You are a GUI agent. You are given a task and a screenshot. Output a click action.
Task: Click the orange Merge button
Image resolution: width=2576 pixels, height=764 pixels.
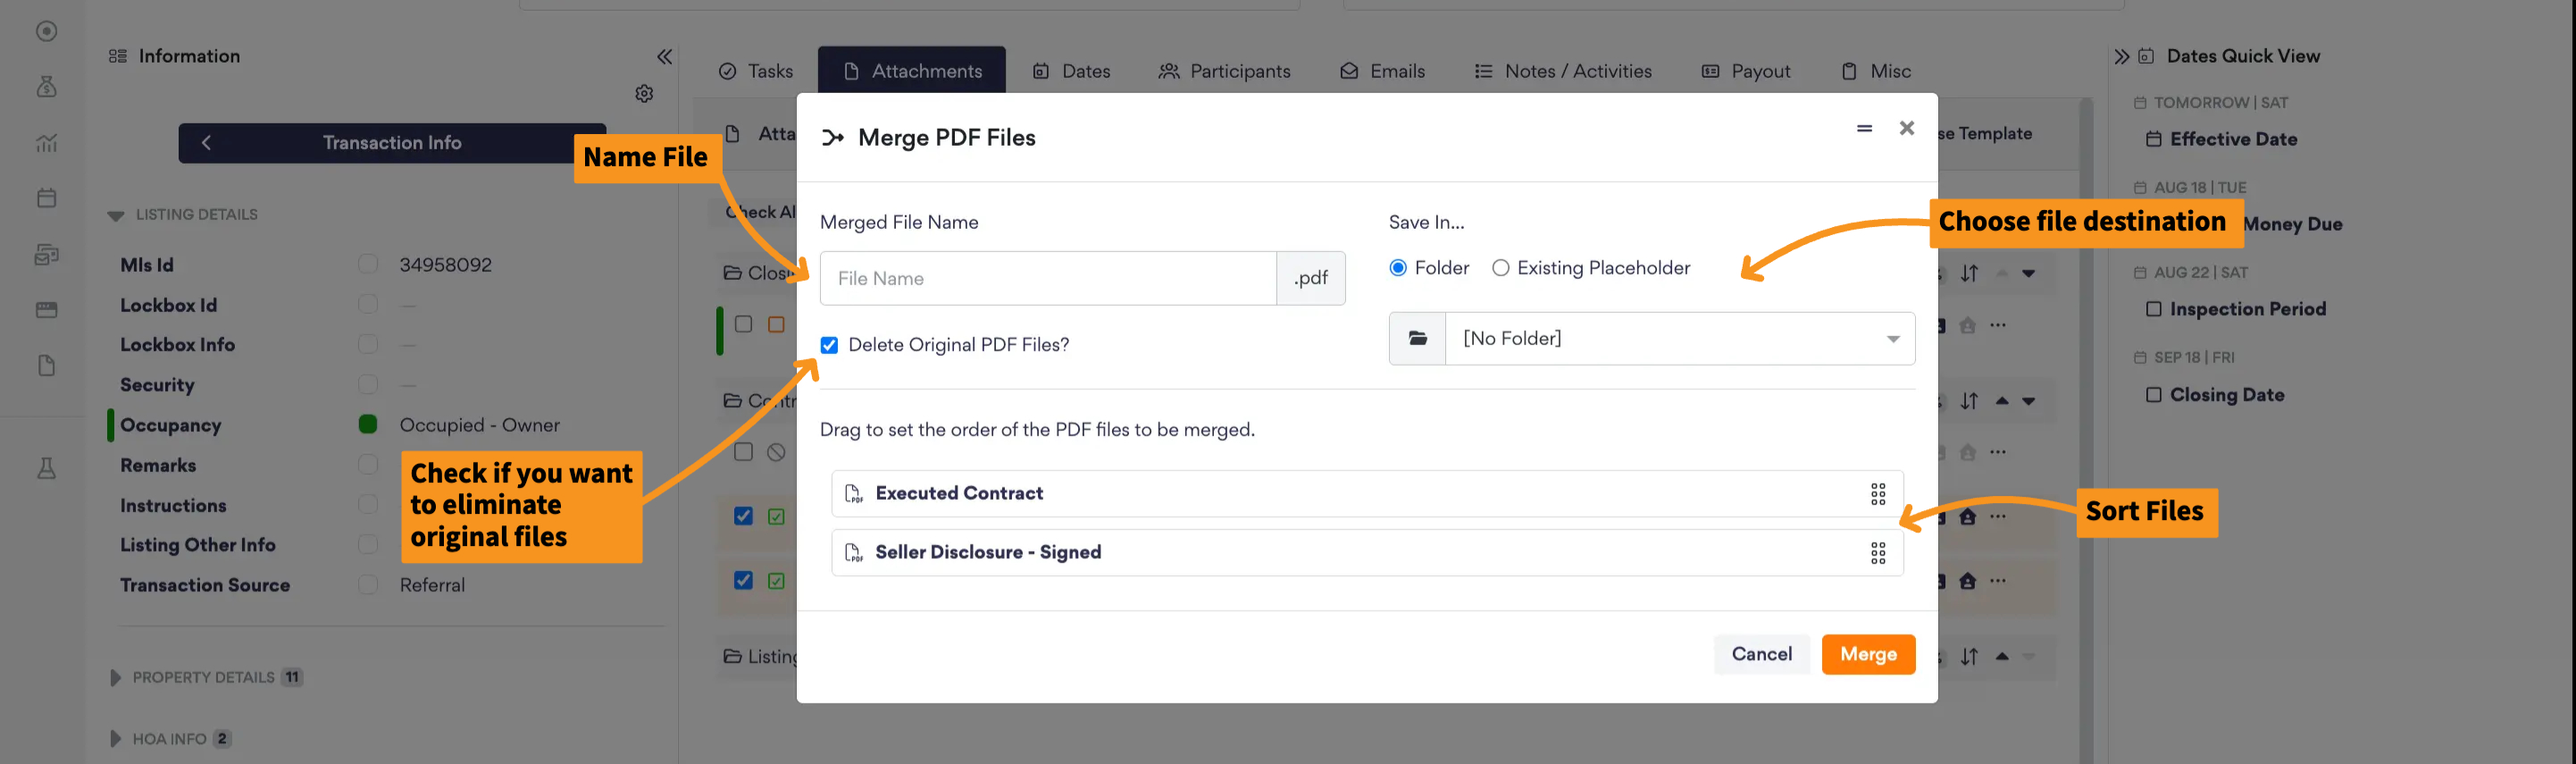click(x=1868, y=655)
